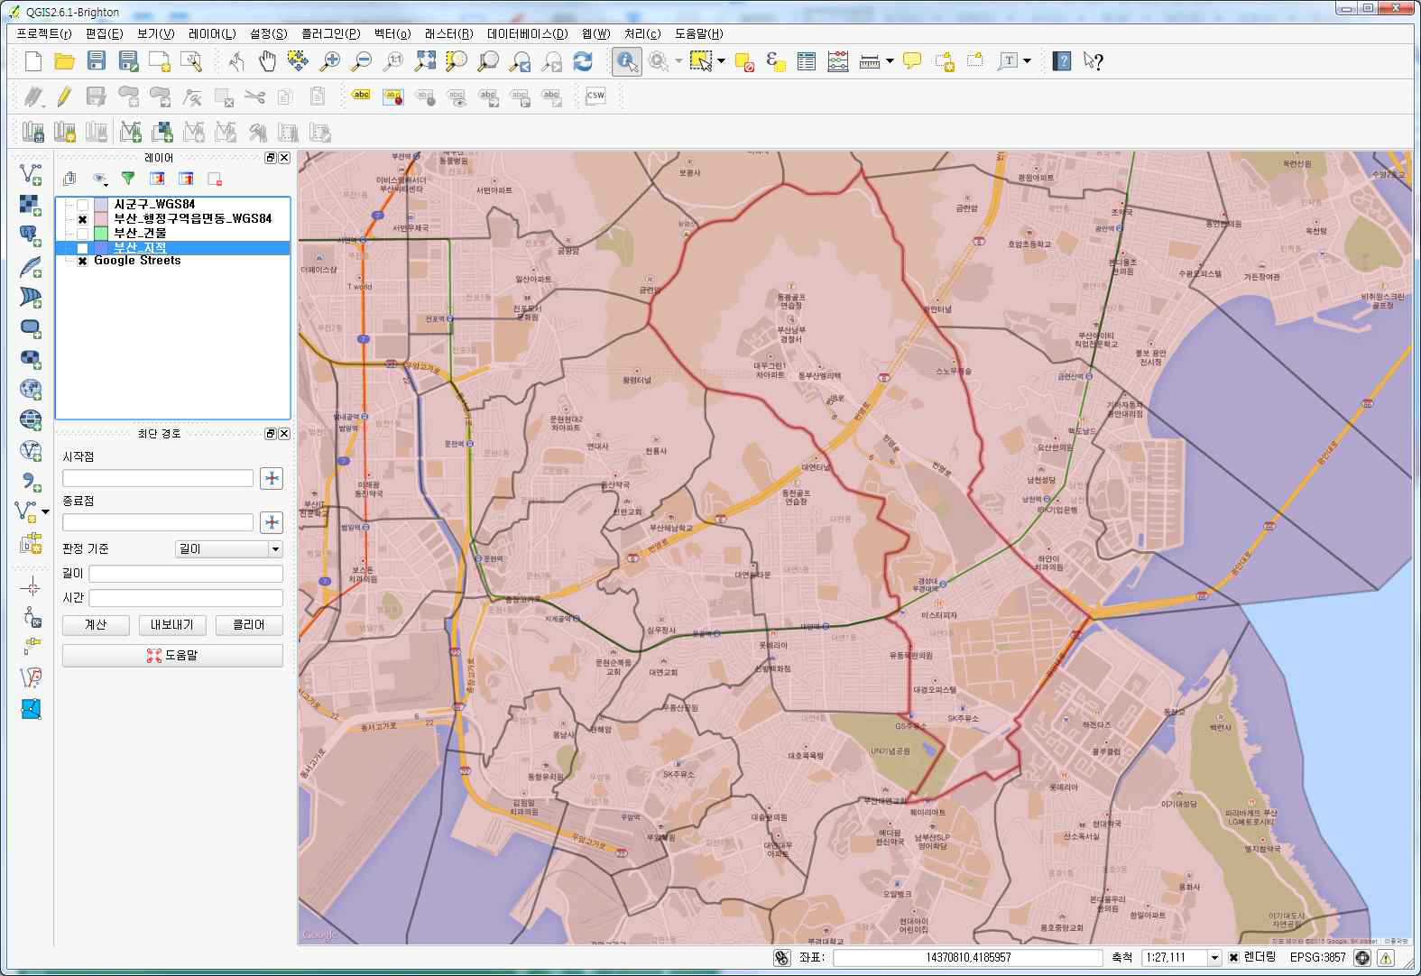Refresh the map canvas
The width and height of the screenshot is (1421, 976).
(x=583, y=61)
